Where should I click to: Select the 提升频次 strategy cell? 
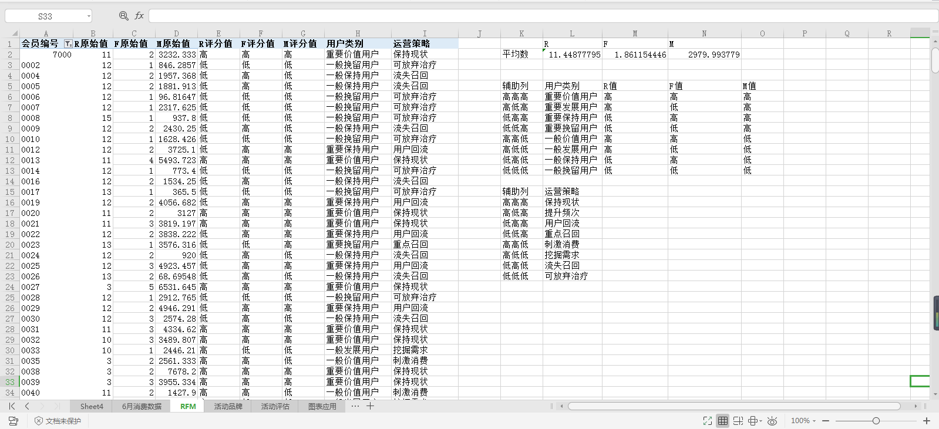tap(573, 213)
